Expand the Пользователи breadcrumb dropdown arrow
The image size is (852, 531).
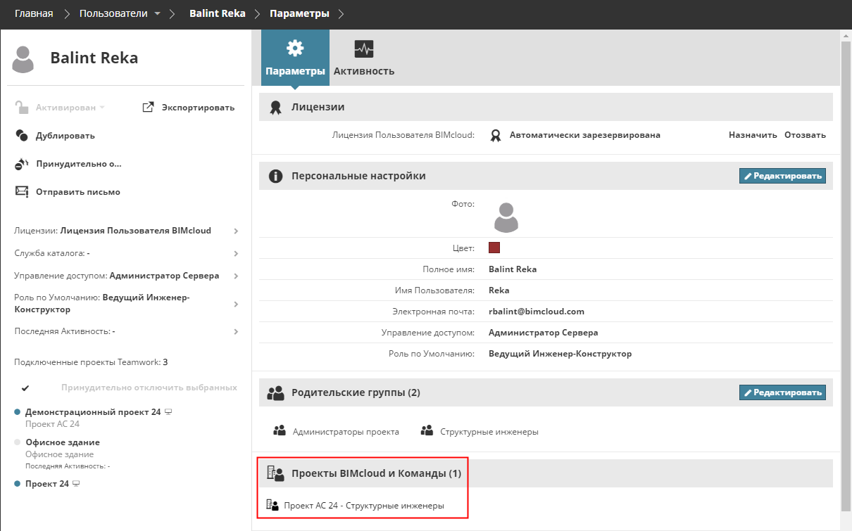tap(157, 13)
